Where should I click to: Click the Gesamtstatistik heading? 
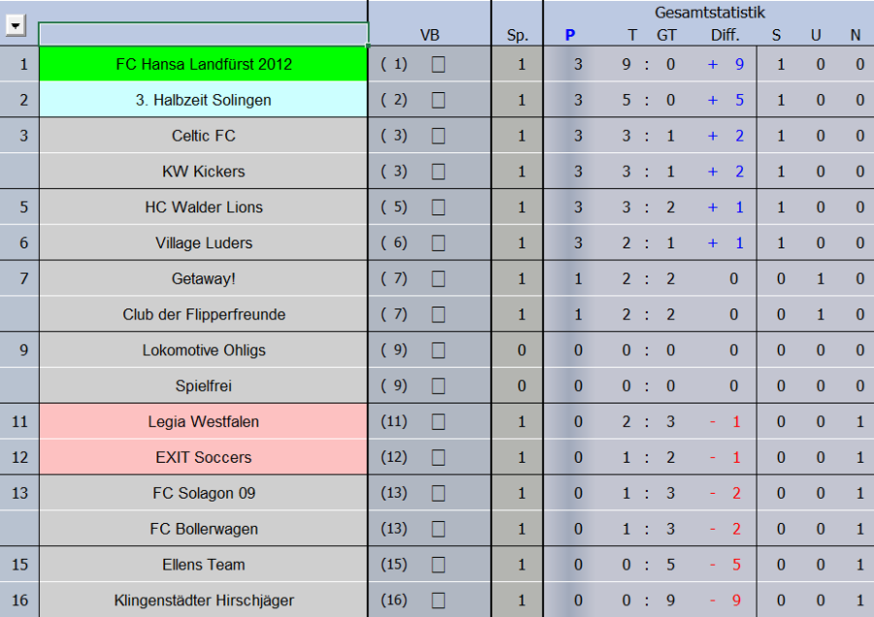[709, 13]
